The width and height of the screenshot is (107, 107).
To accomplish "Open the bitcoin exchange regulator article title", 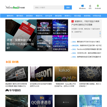I will pos(16,85).
